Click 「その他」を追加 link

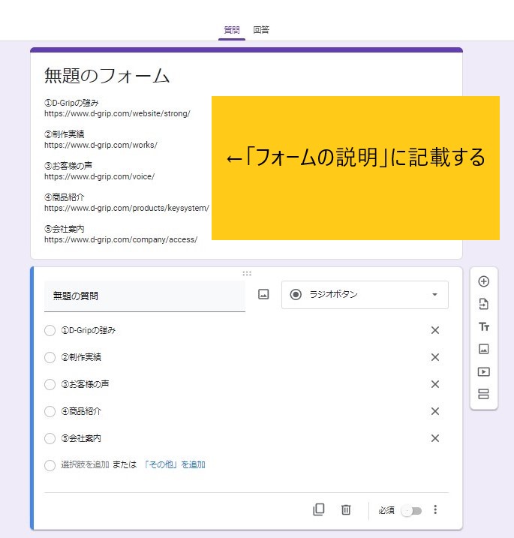175,465
